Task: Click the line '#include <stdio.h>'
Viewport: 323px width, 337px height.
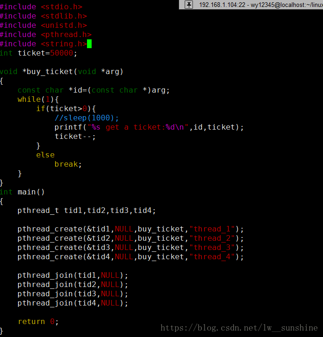Action: coord(41,7)
